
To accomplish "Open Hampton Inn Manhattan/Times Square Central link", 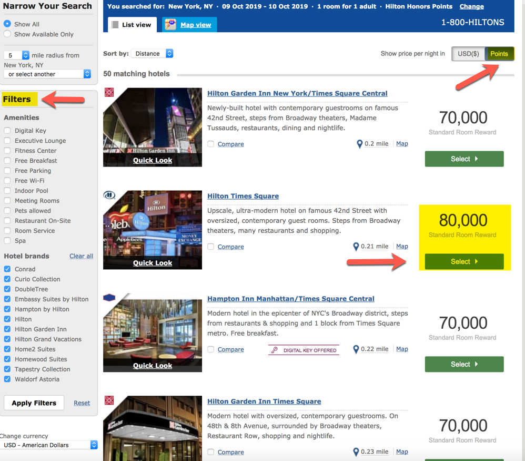I will click(290, 298).
